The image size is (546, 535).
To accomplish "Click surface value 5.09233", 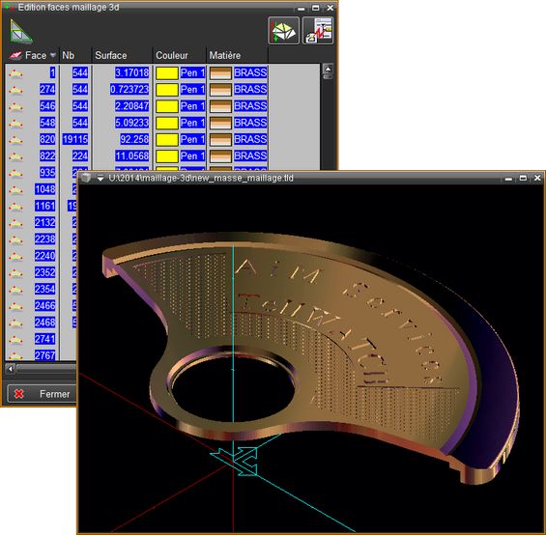I will click(x=132, y=123).
